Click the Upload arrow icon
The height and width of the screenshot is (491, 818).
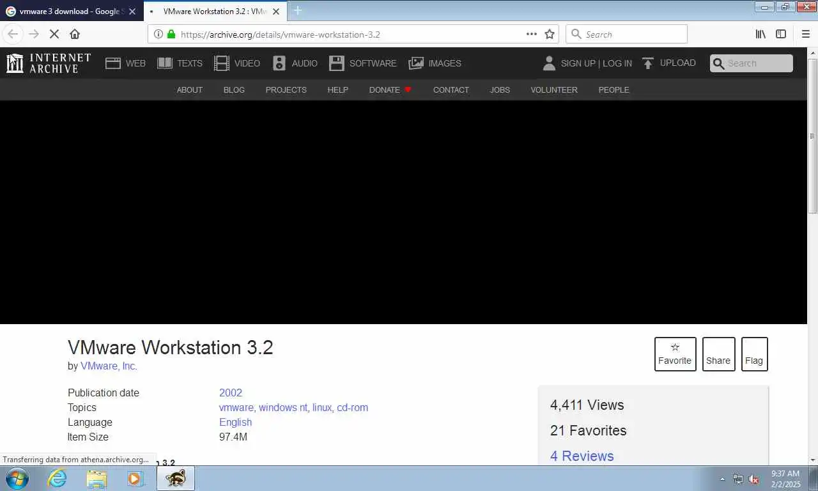[x=647, y=63]
